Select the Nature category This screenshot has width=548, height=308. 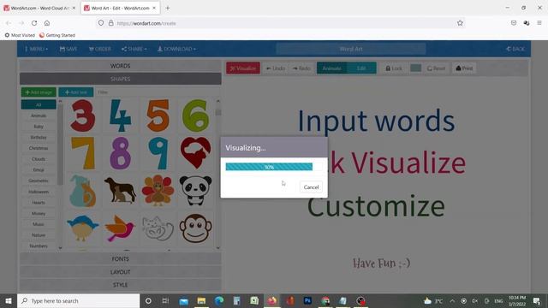(x=39, y=235)
